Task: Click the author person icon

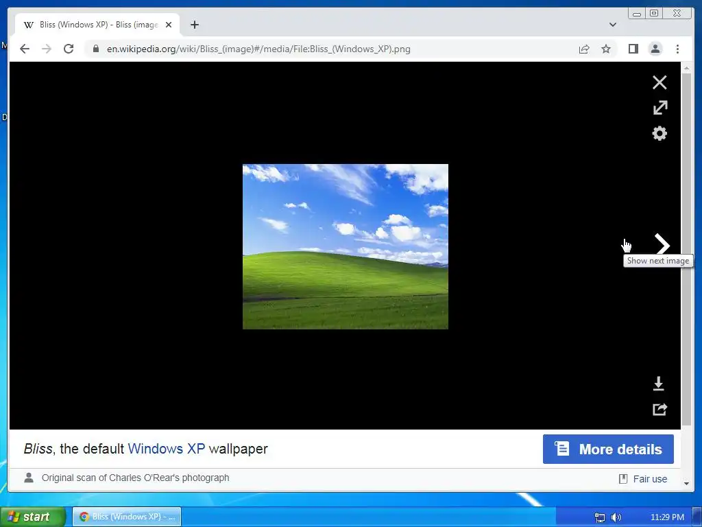Action: coord(29,478)
